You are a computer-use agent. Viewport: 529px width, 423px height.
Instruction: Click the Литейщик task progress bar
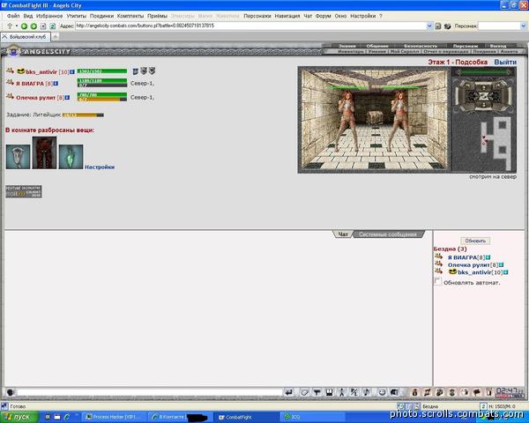click(x=83, y=115)
